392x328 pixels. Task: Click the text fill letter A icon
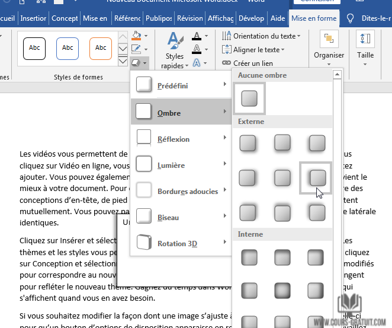197,37
